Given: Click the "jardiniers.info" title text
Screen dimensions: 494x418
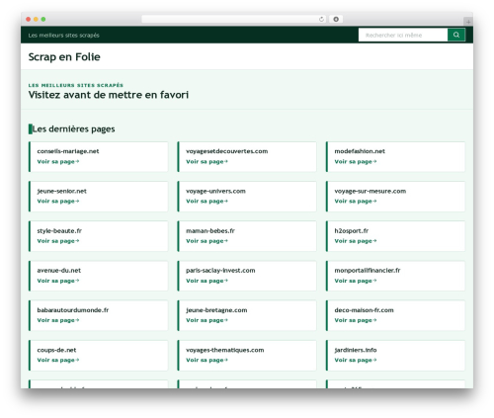Looking at the screenshot, I should (356, 350).
